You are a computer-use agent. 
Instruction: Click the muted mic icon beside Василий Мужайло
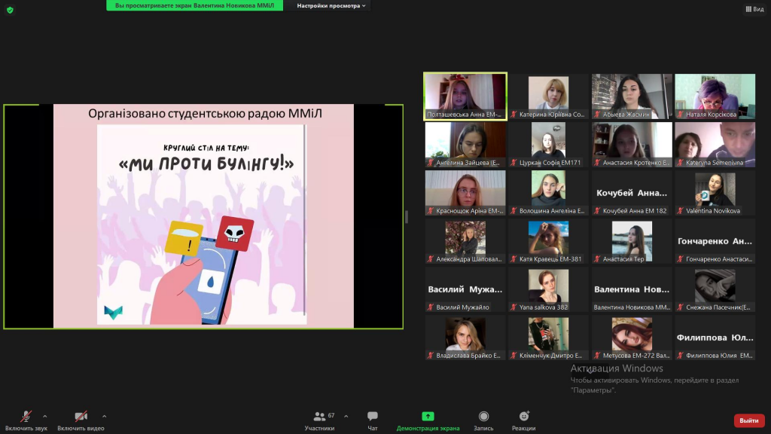[x=430, y=307]
